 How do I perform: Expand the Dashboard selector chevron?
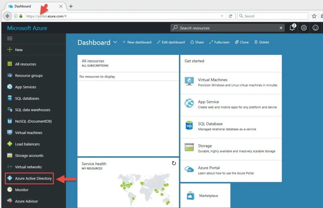[x=115, y=42]
